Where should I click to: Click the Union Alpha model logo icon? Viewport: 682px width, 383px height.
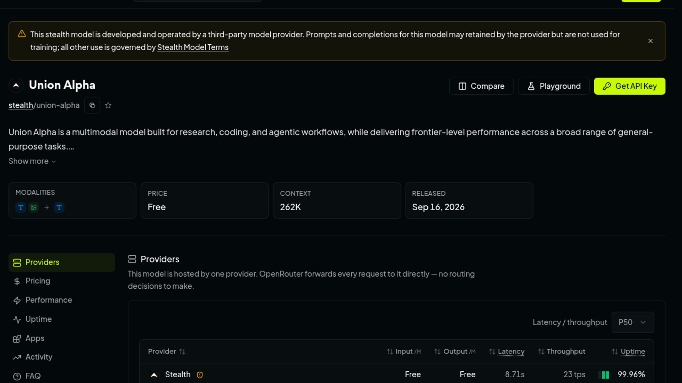point(16,85)
